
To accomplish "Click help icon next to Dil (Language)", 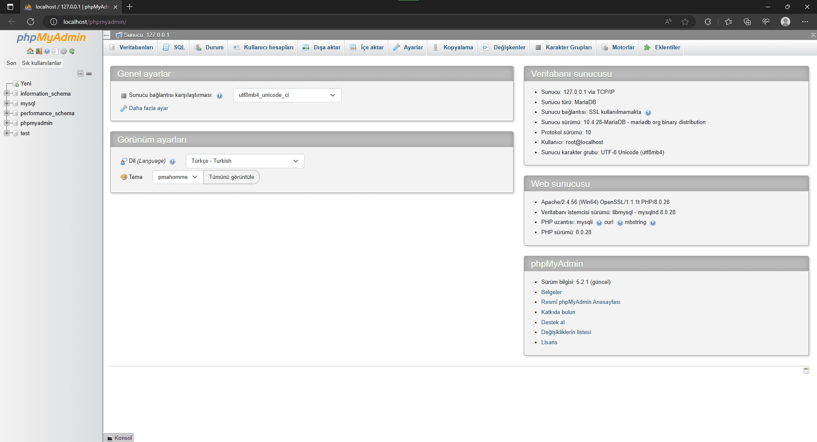I will point(172,161).
